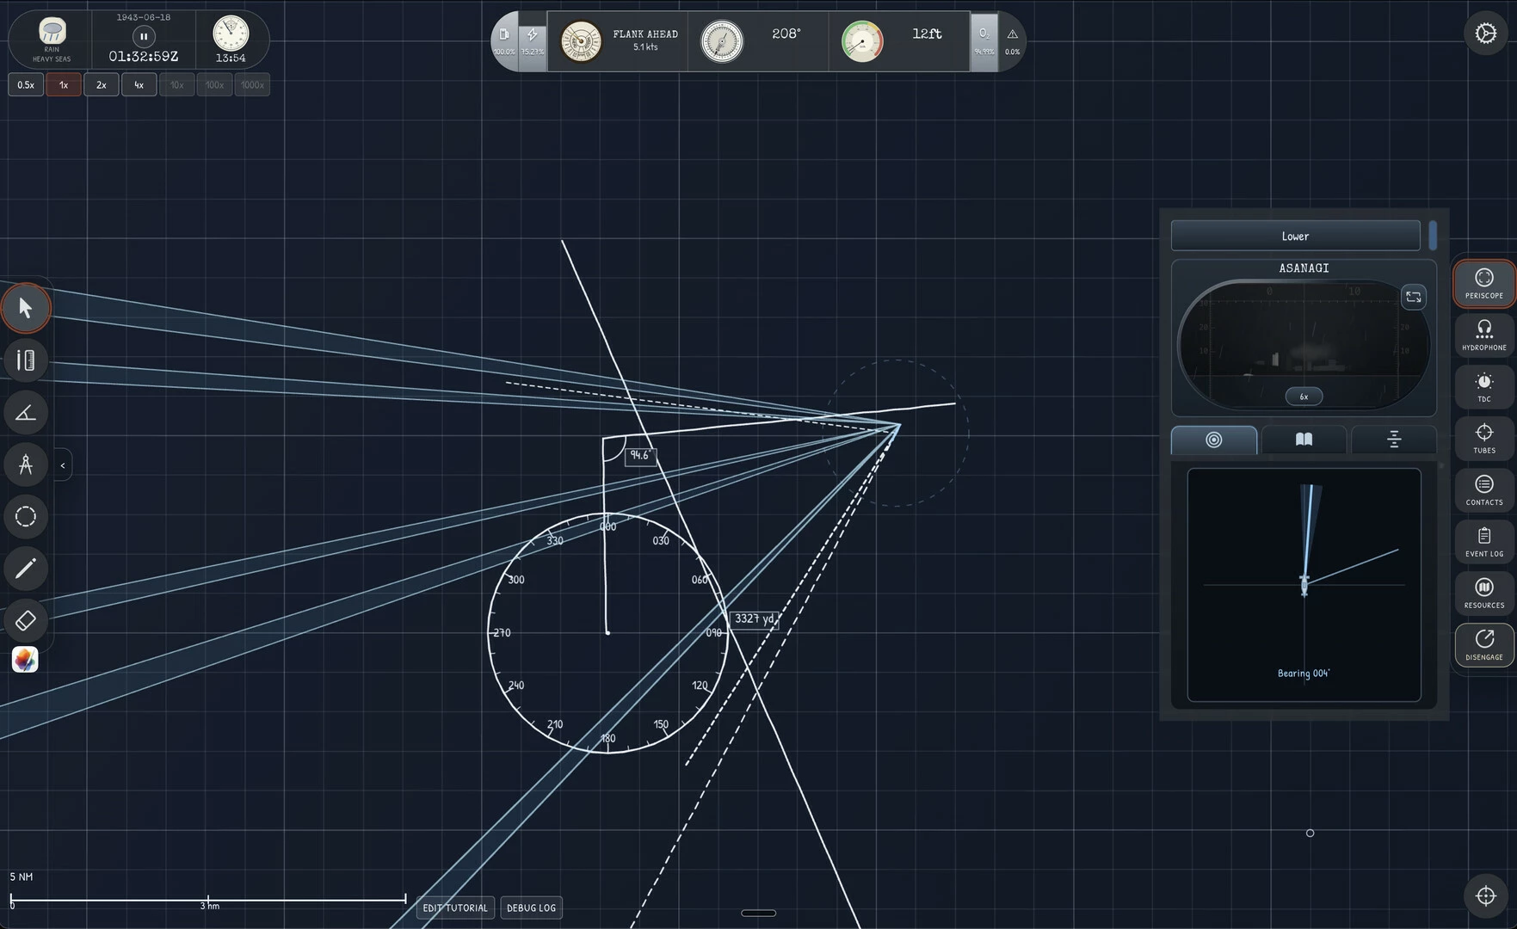Switch to the target bearing tab
1517x929 pixels.
pos(1214,440)
